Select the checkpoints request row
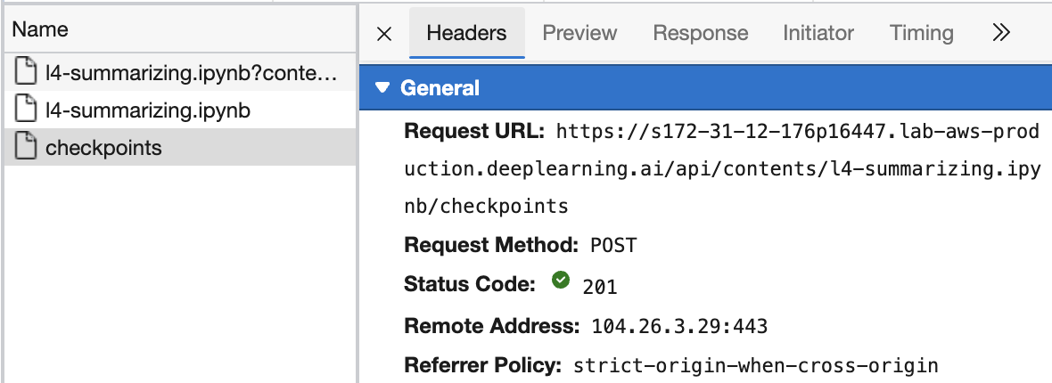This screenshot has width=1052, height=383. 103,147
